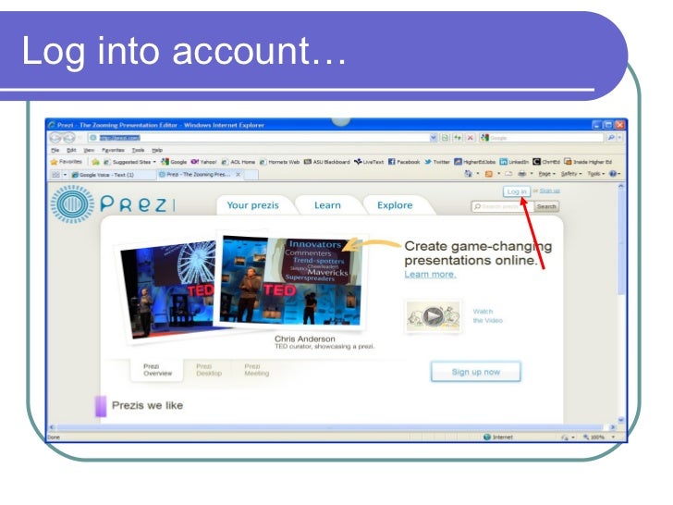Click the Watch the Video link
Image resolution: width=673 pixels, height=505 pixels.
(487, 316)
